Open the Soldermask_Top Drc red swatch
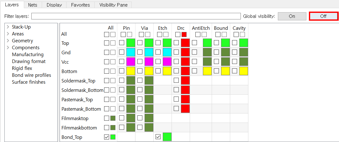The image size is (339, 142). [185, 80]
